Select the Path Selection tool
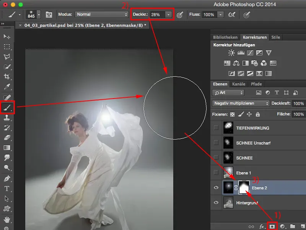The height and width of the screenshot is (230, 306). click(x=7, y=199)
